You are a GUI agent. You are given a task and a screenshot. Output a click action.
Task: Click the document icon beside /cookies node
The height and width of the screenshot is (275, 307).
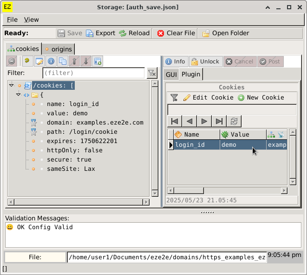click(27, 86)
